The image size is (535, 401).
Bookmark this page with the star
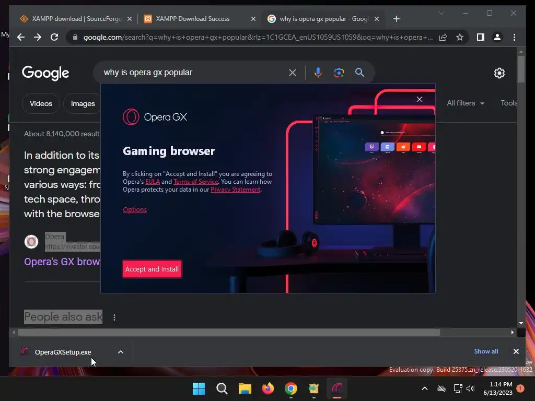click(x=460, y=37)
